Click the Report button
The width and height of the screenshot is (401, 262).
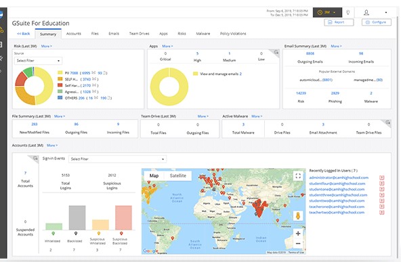tap(339, 22)
